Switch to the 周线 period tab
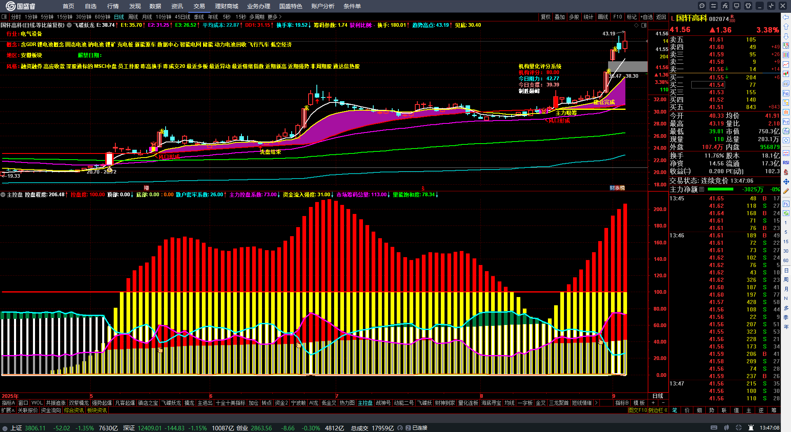 [133, 17]
